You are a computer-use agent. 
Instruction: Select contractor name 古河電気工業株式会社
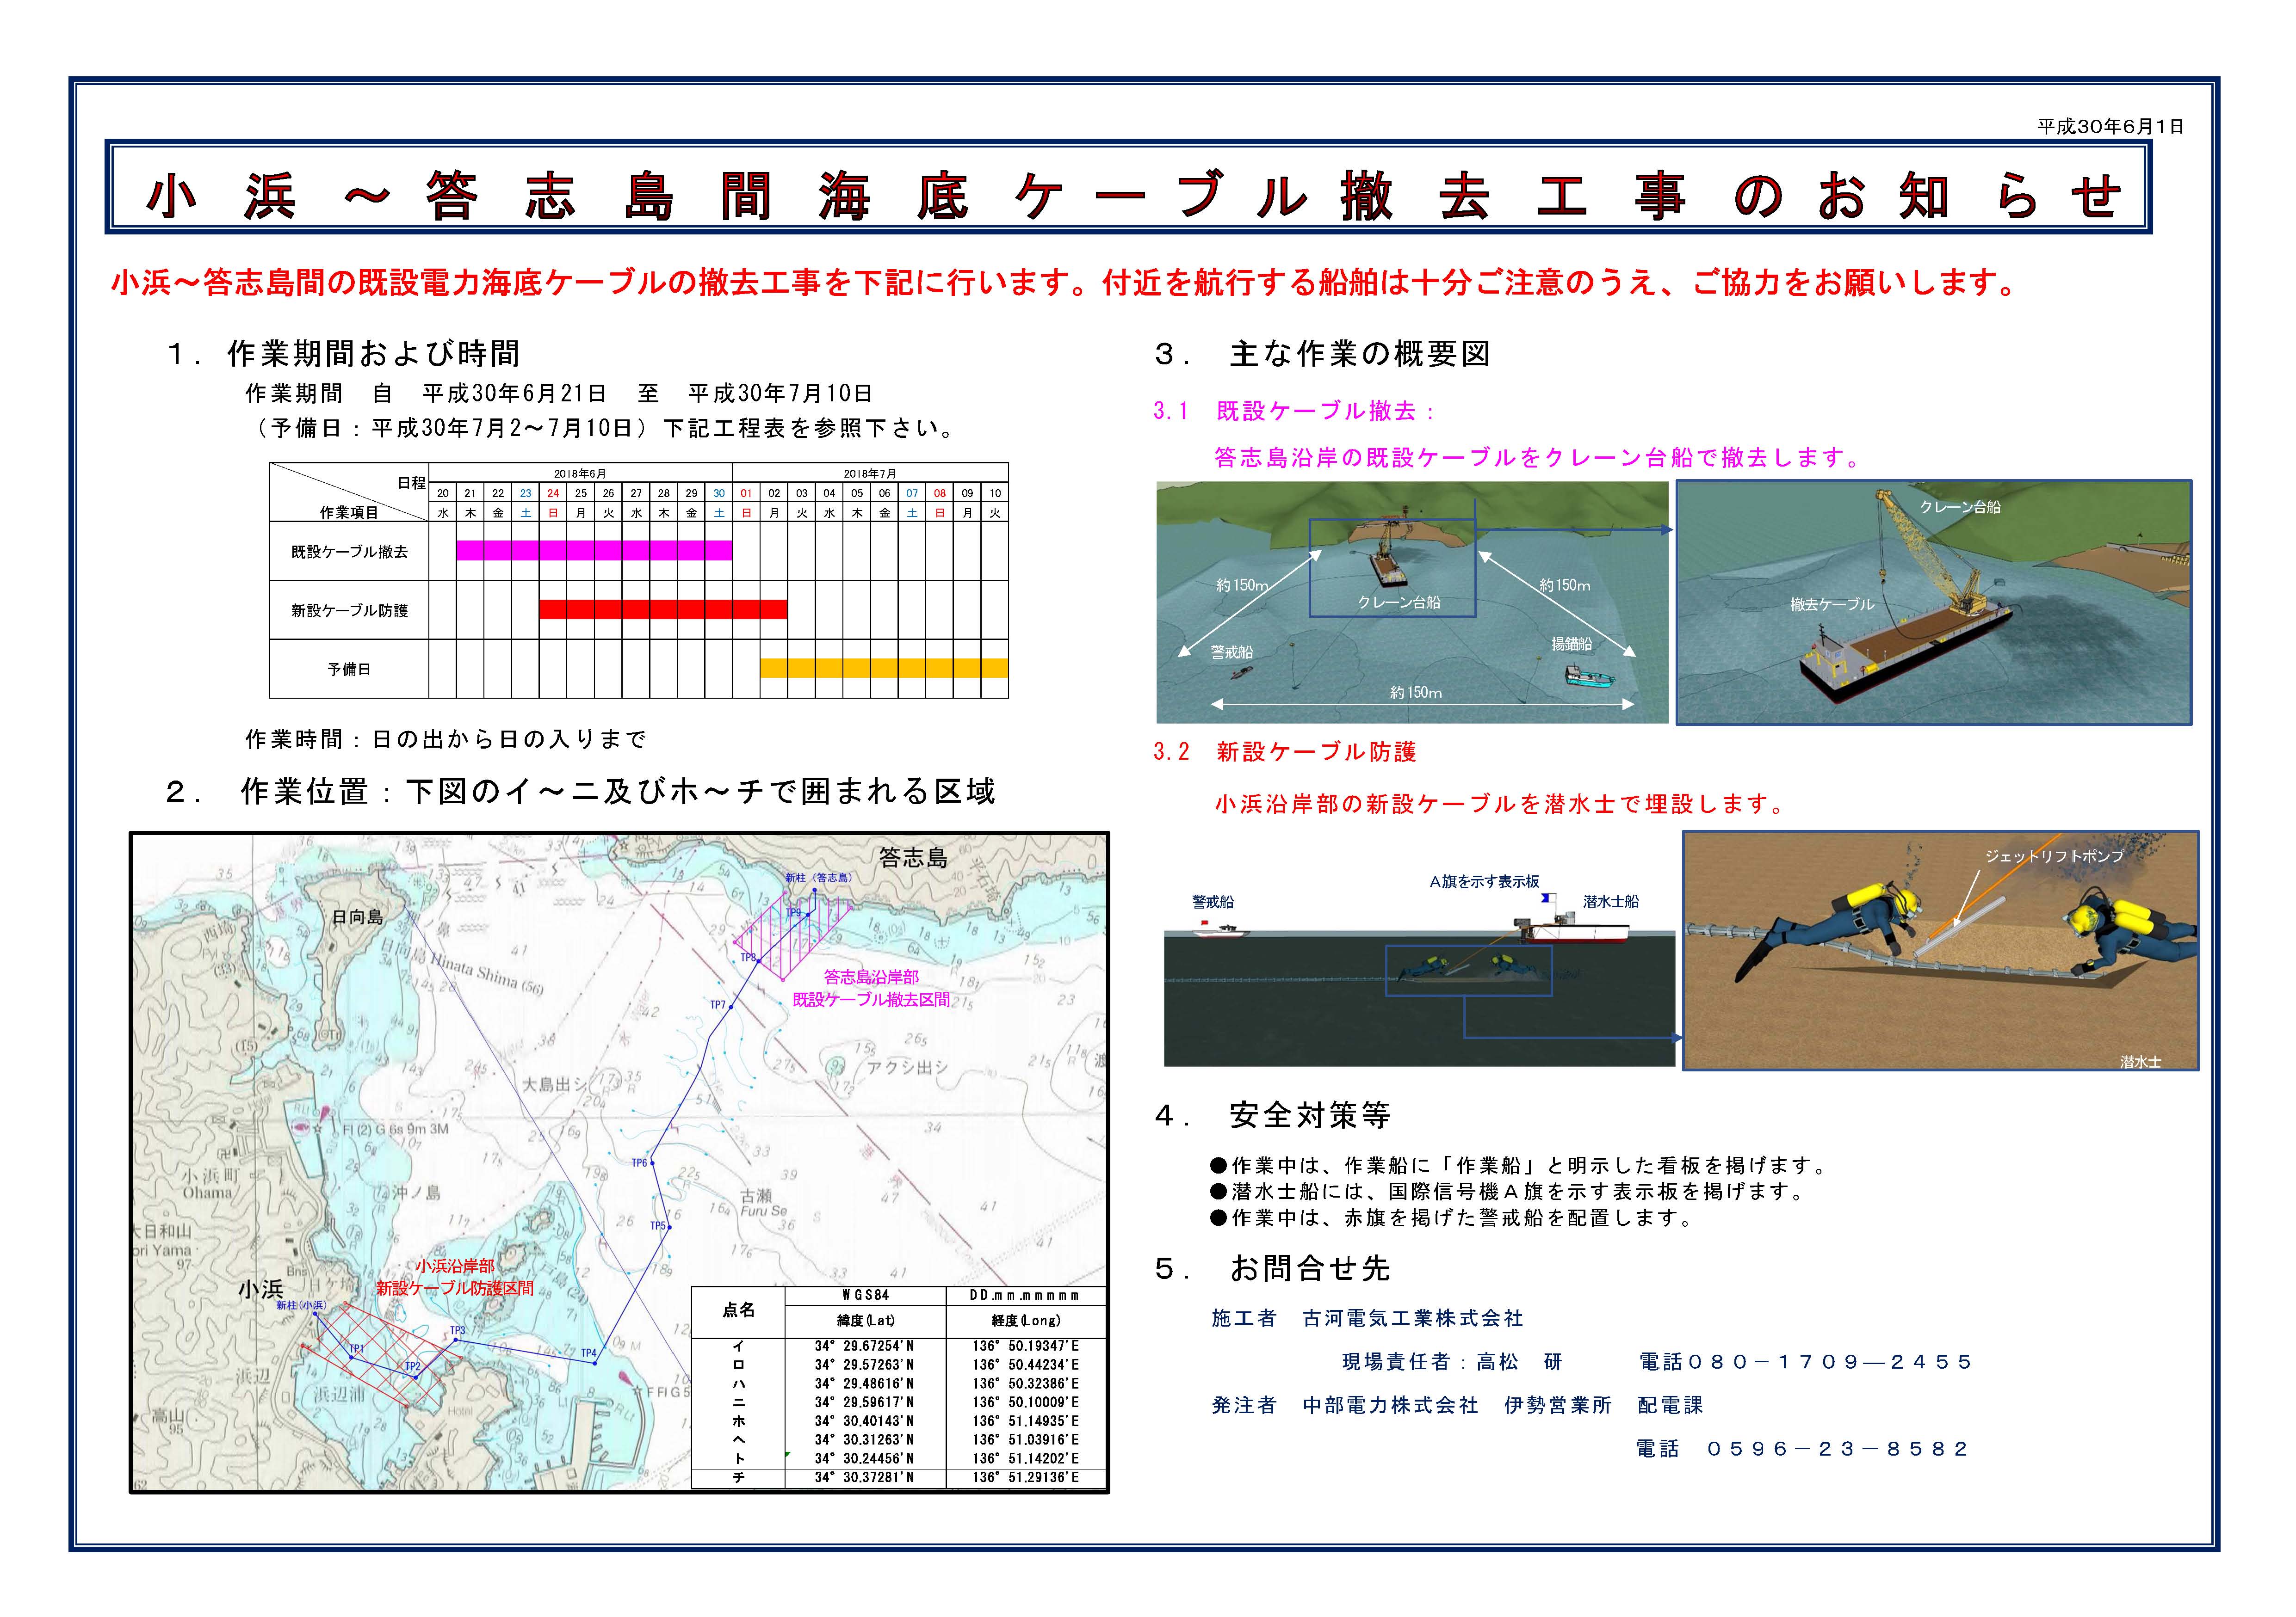click(1413, 1319)
